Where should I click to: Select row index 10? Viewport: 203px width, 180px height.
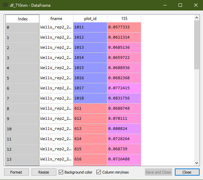[22, 129]
